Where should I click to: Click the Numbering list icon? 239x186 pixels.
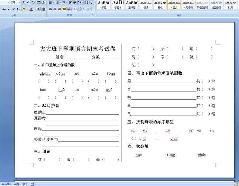57,2
